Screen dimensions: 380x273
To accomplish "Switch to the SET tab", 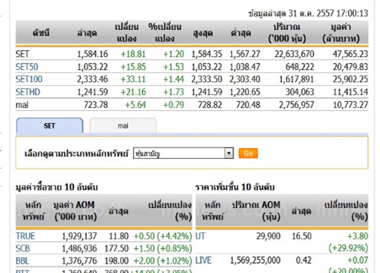I will (x=50, y=126).
